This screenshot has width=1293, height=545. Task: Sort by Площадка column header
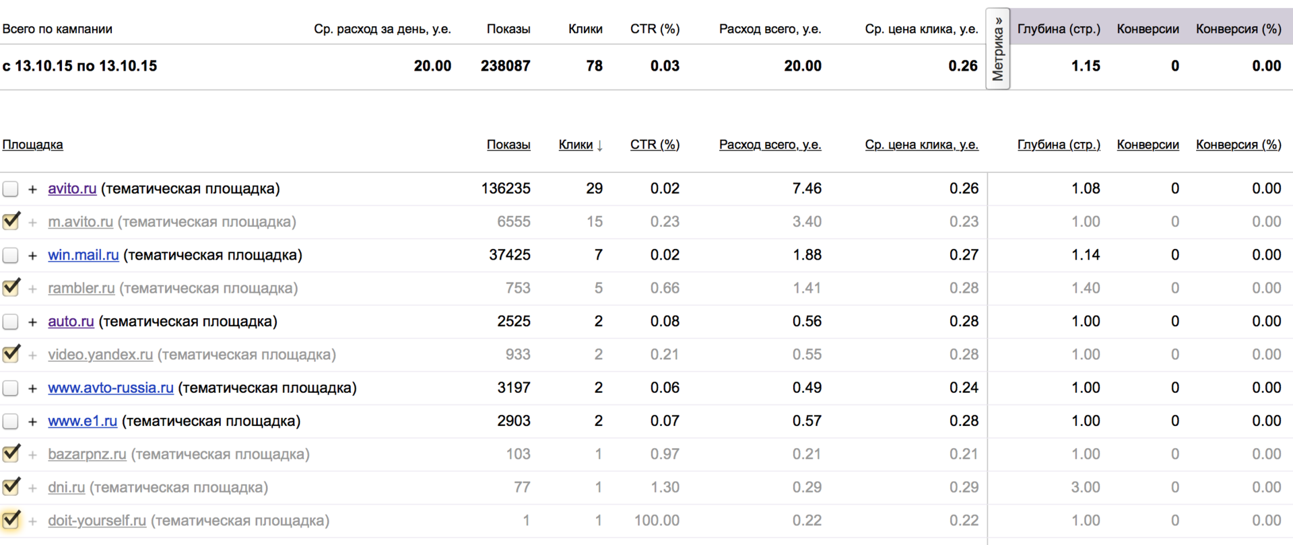coord(32,145)
